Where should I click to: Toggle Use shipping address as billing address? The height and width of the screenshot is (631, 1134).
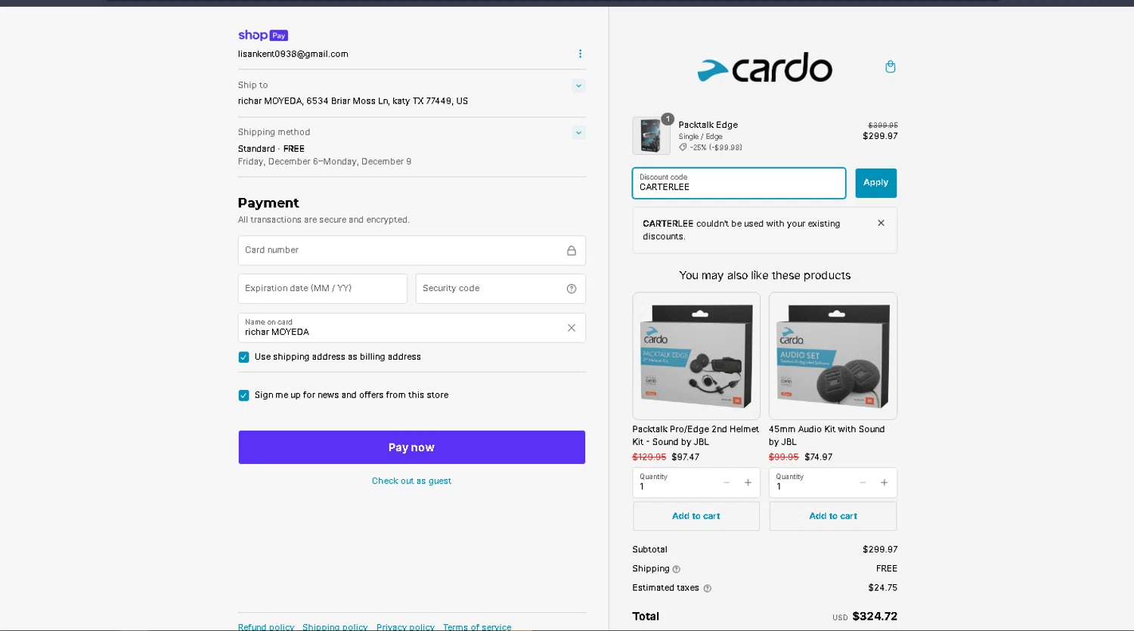[x=243, y=357]
